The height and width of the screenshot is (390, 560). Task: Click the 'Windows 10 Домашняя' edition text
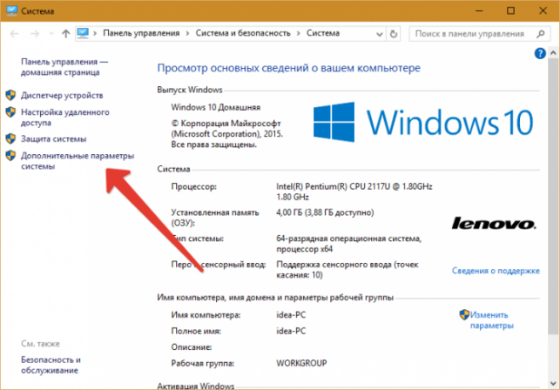click(216, 107)
